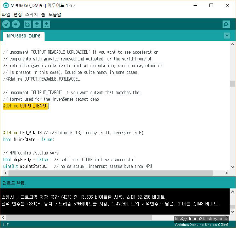This screenshot has height=228, width=236.
Task: Click editor vertical scrollbar up arrow
Action: tap(232, 44)
